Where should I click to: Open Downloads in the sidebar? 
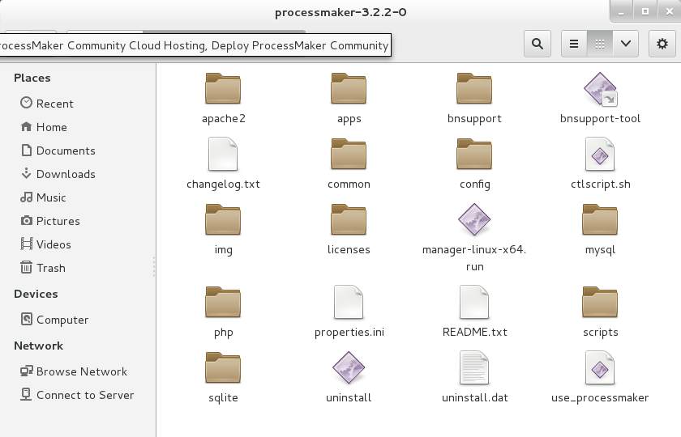point(66,174)
